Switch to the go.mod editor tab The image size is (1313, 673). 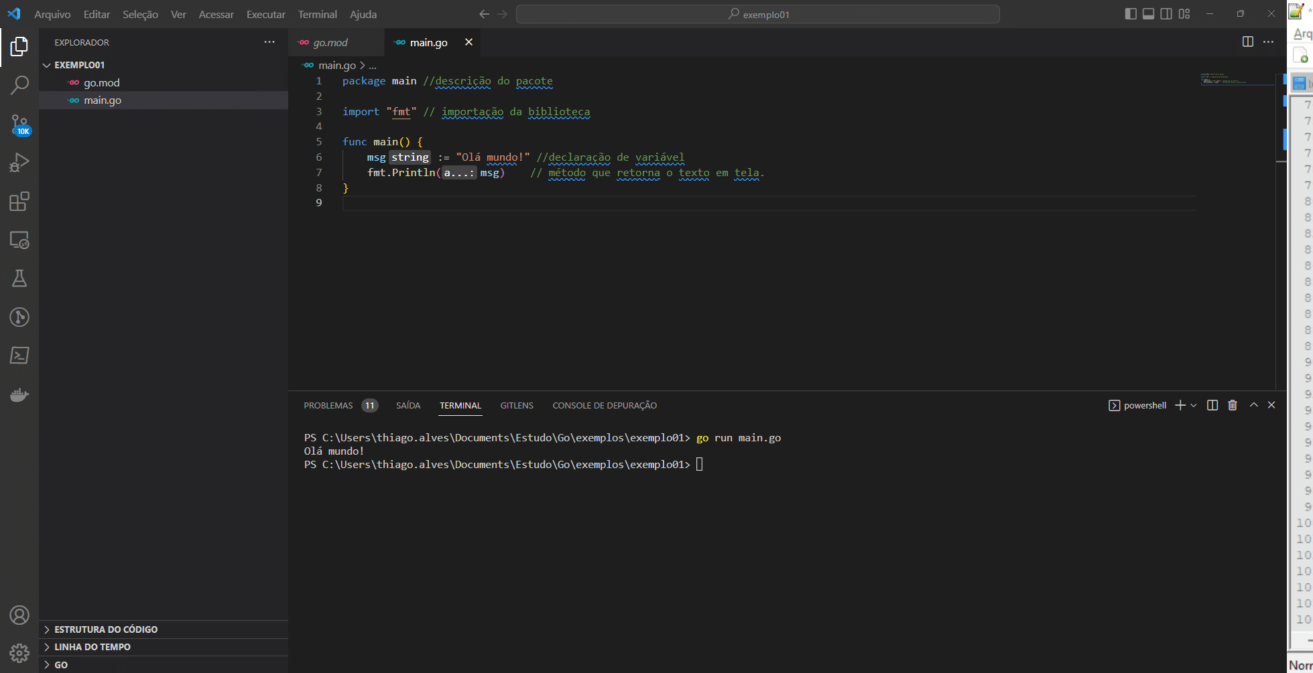click(x=336, y=42)
